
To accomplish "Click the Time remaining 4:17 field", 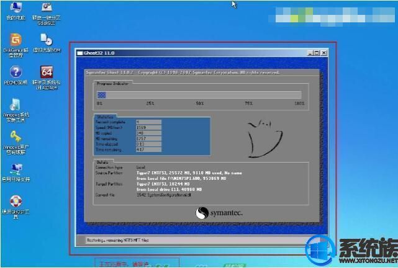I will click(148, 150).
